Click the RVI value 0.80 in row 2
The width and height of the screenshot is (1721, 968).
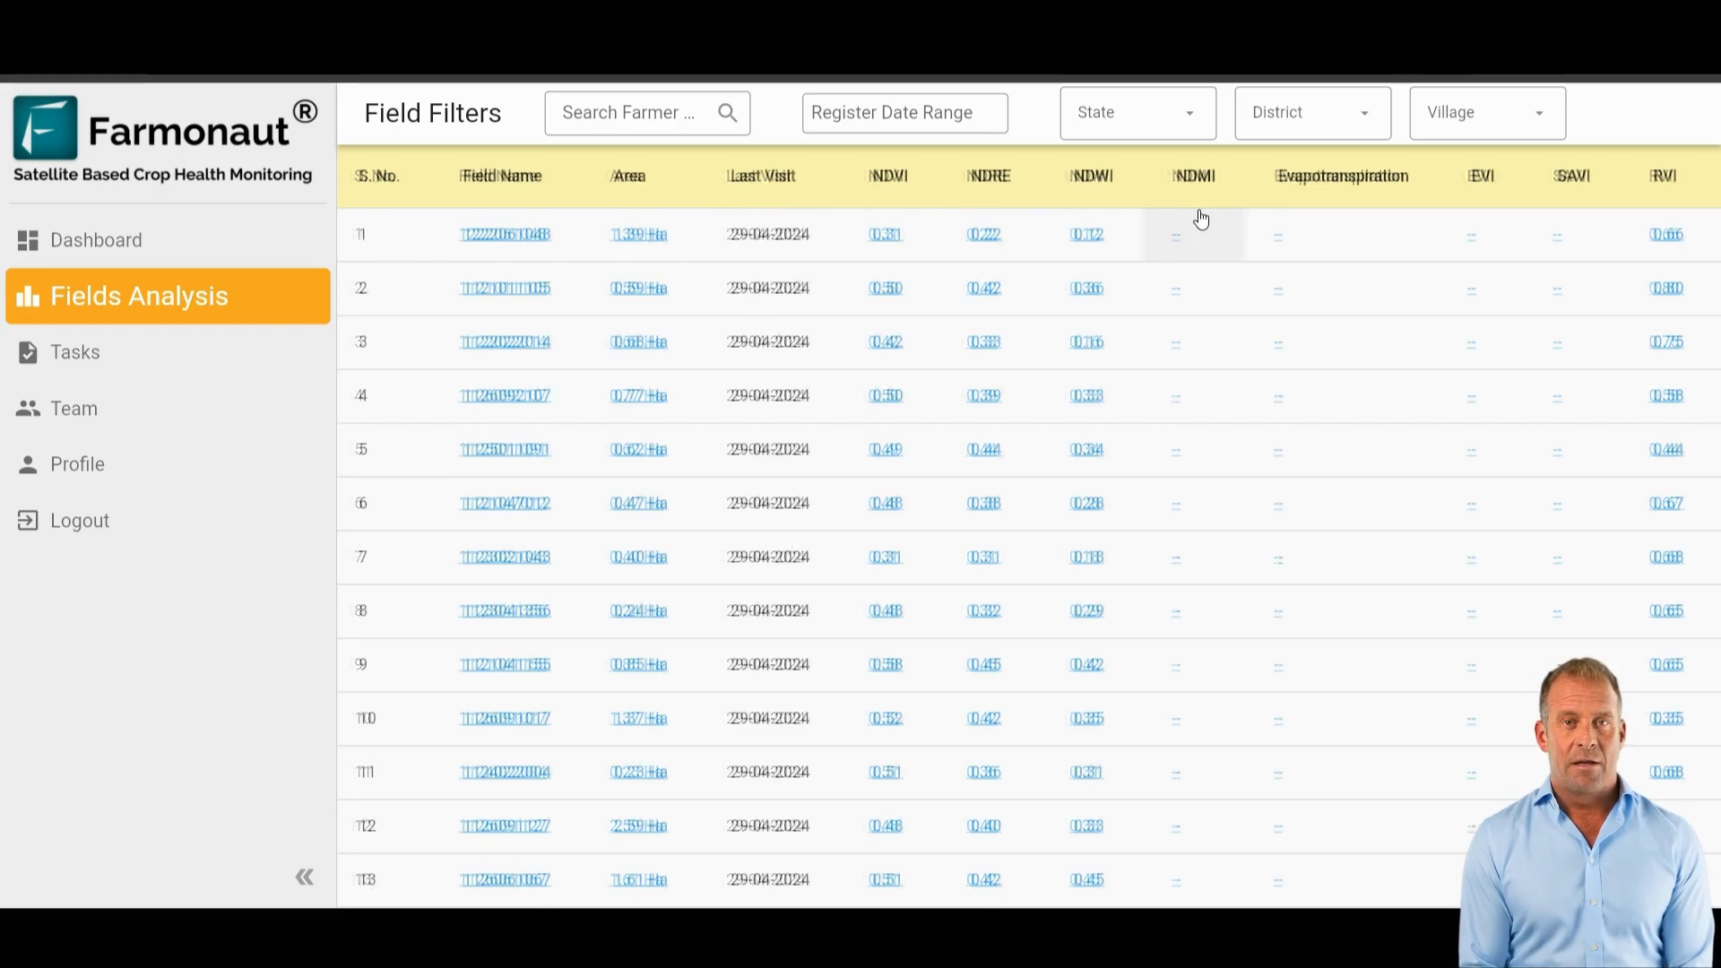1666,289
